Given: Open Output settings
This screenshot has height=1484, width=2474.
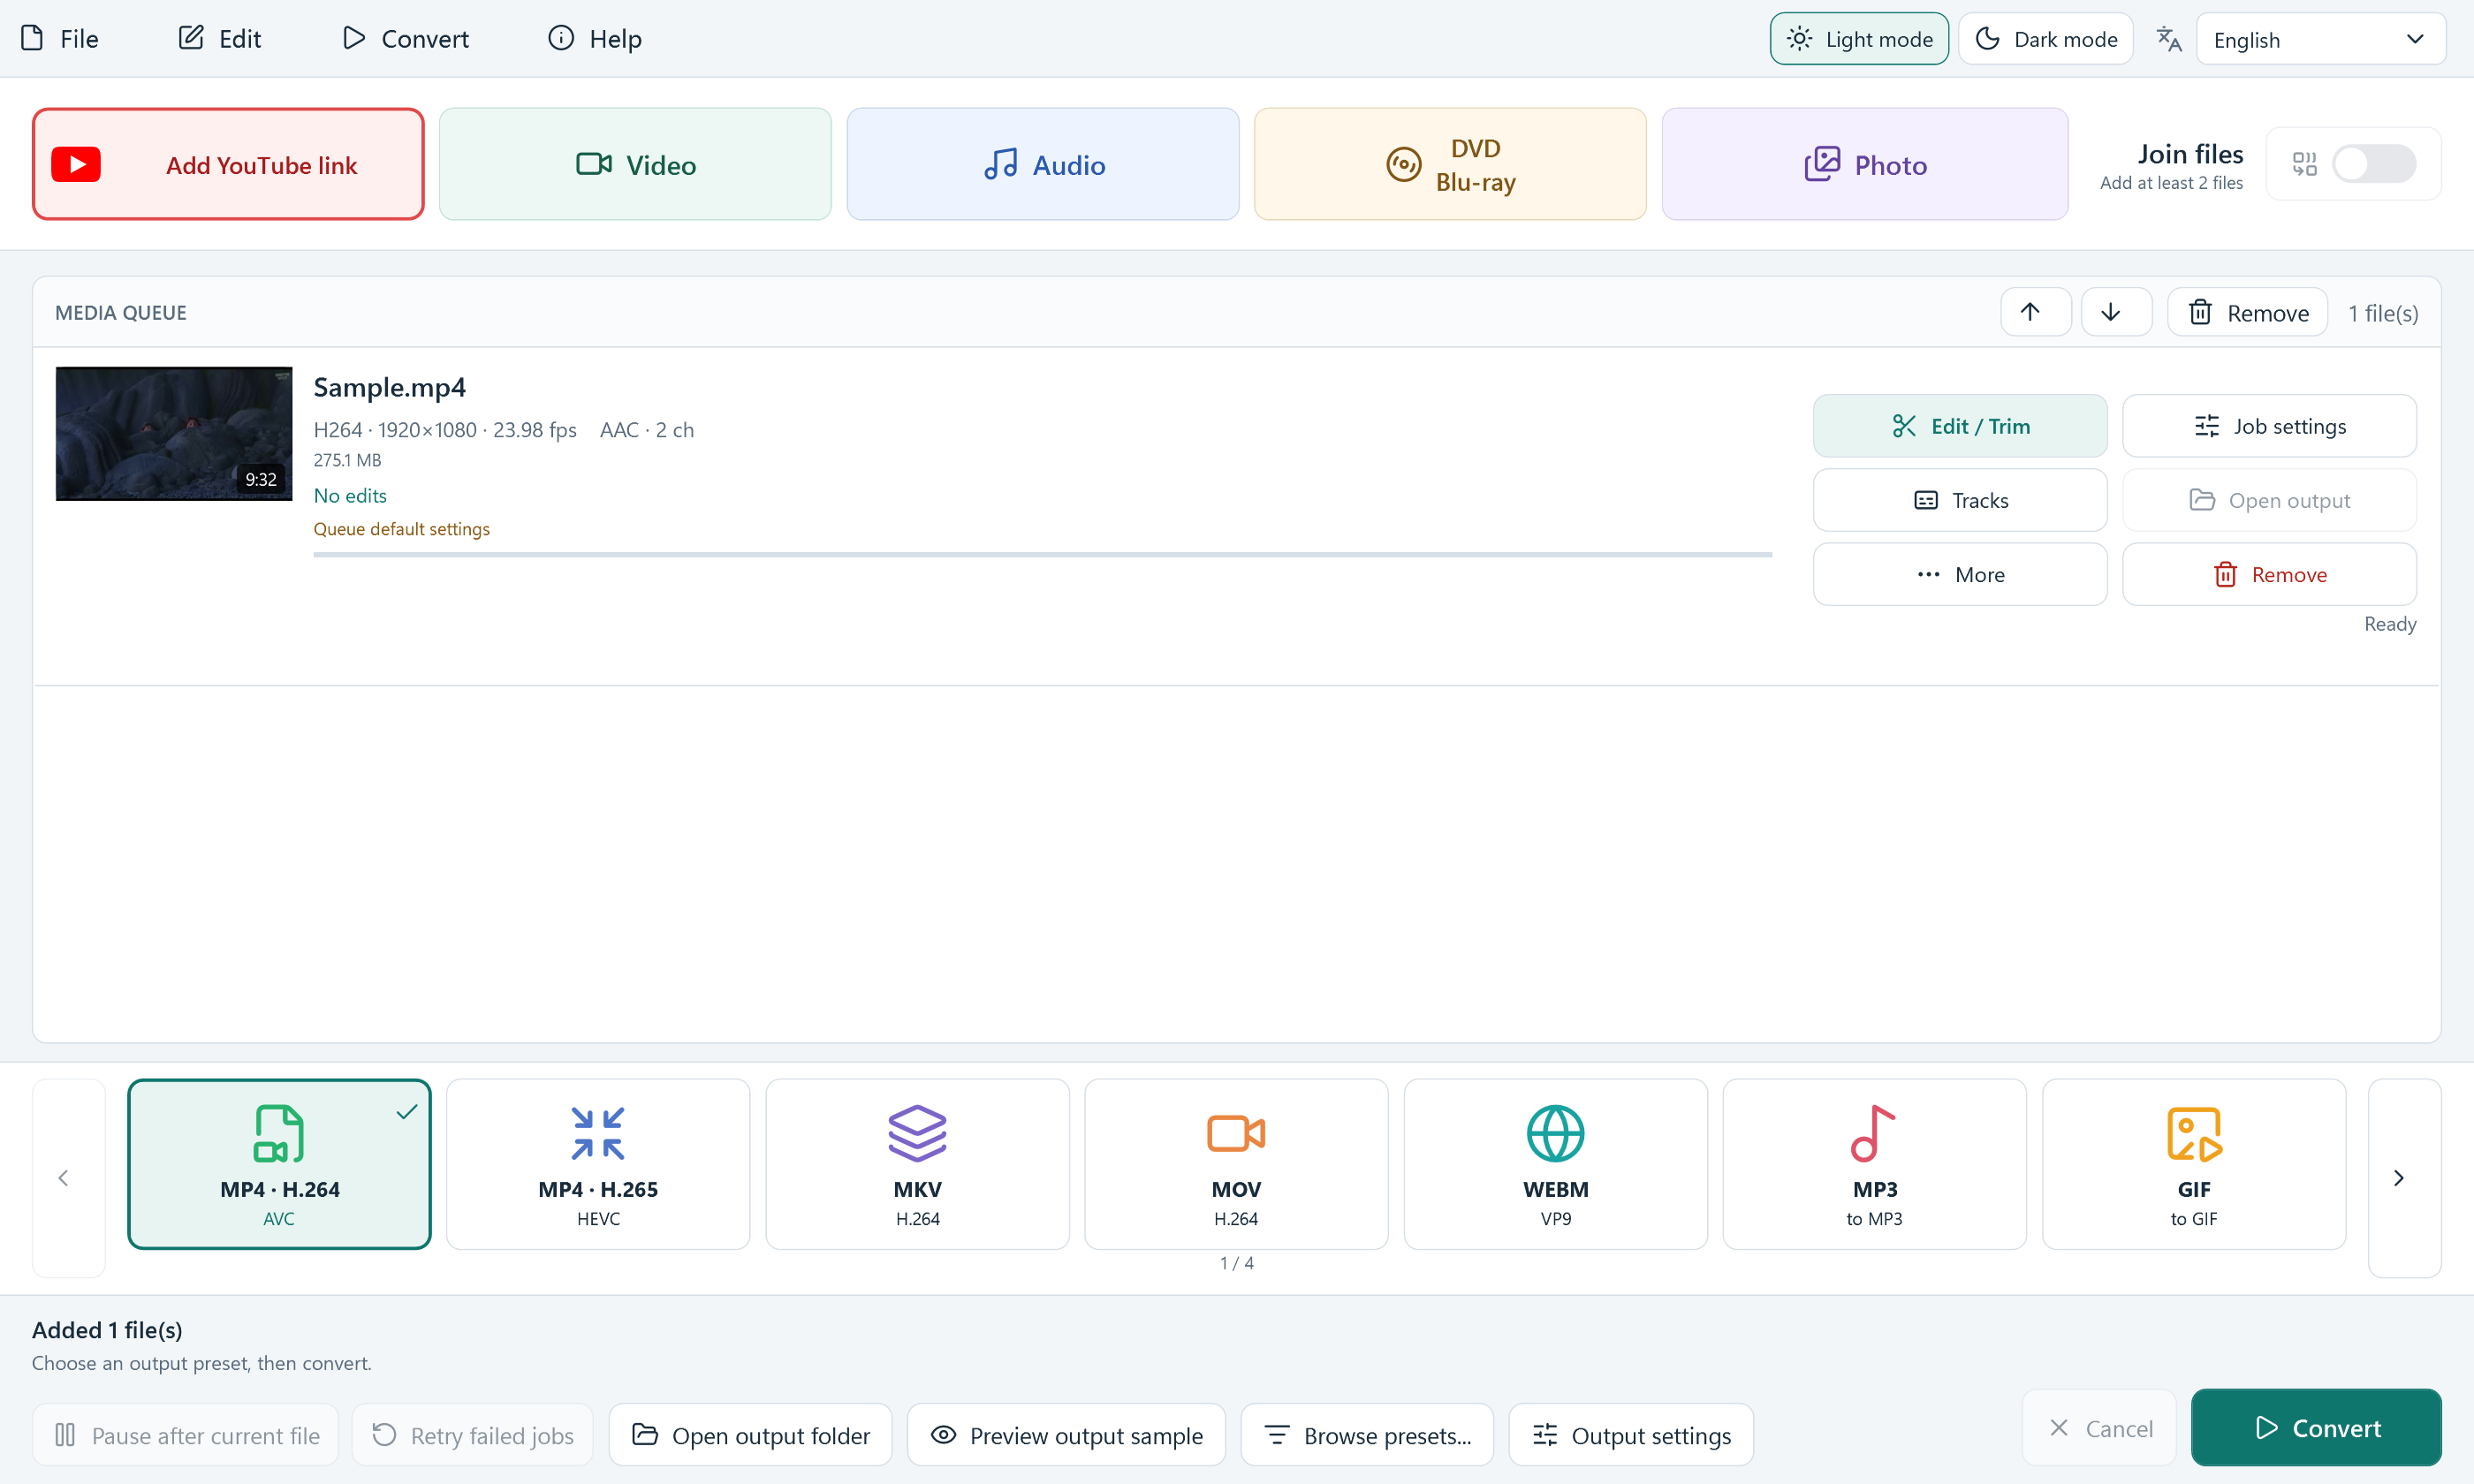Looking at the screenshot, I should click(x=1631, y=1435).
